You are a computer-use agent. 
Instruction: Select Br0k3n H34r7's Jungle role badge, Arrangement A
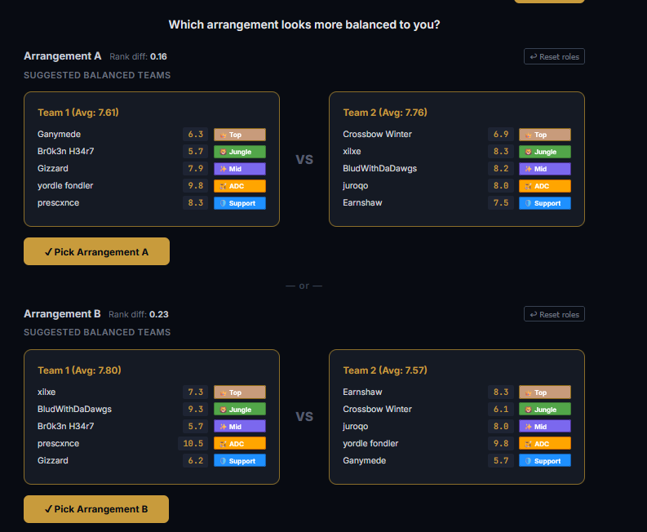click(240, 152)
